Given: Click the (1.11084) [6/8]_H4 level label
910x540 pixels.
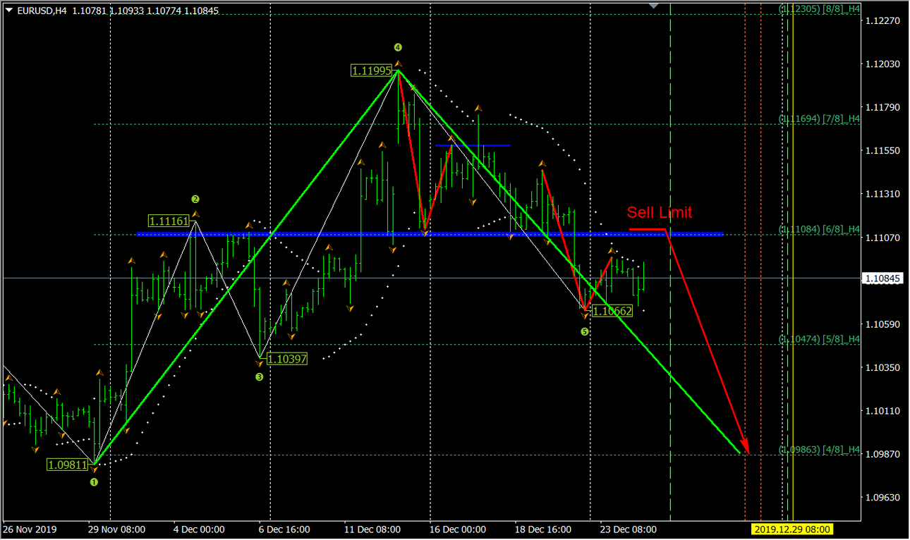Looking at the screenshot, I should tap(819, 229).
